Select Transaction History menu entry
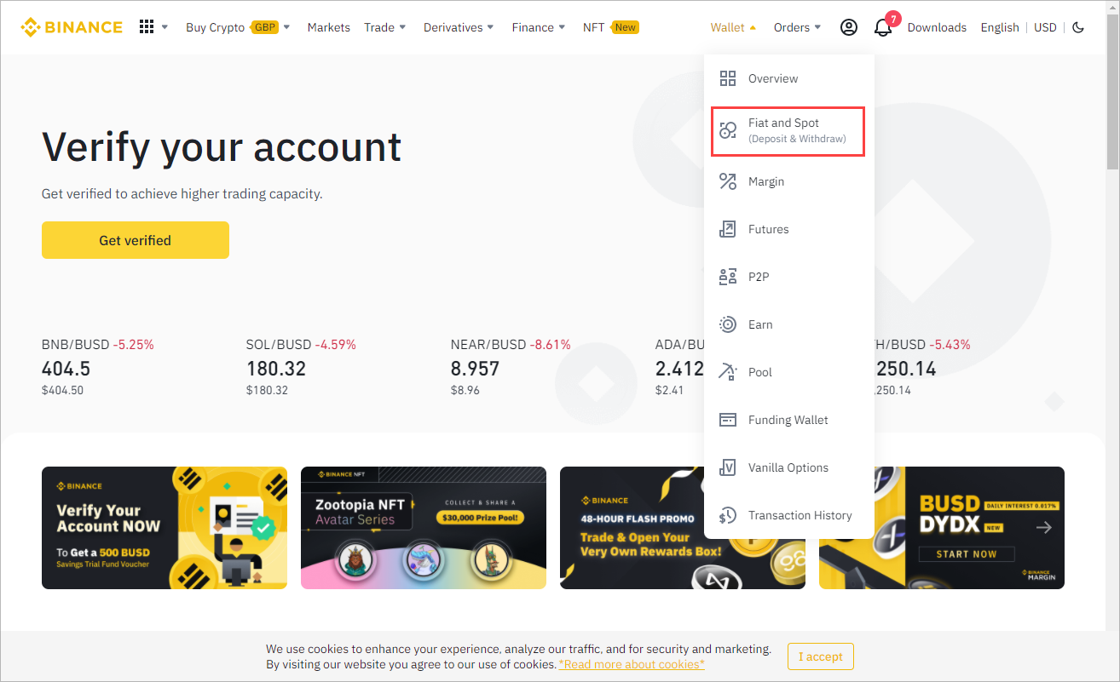The image size is (1120, 682). [x=789, y=515]
